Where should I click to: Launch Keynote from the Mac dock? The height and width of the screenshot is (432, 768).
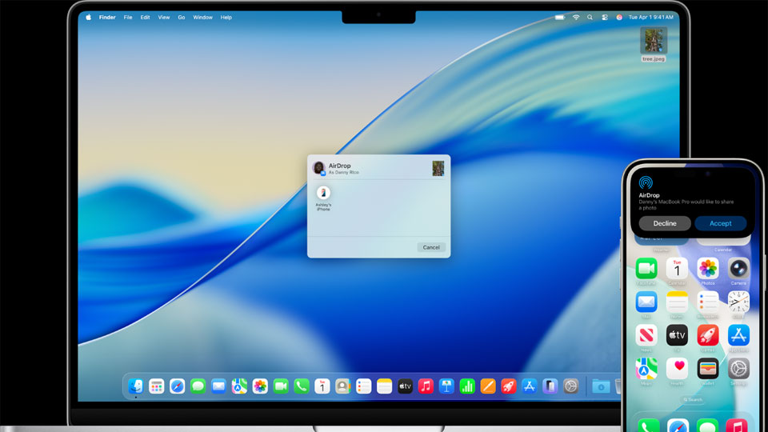[446, 386]
